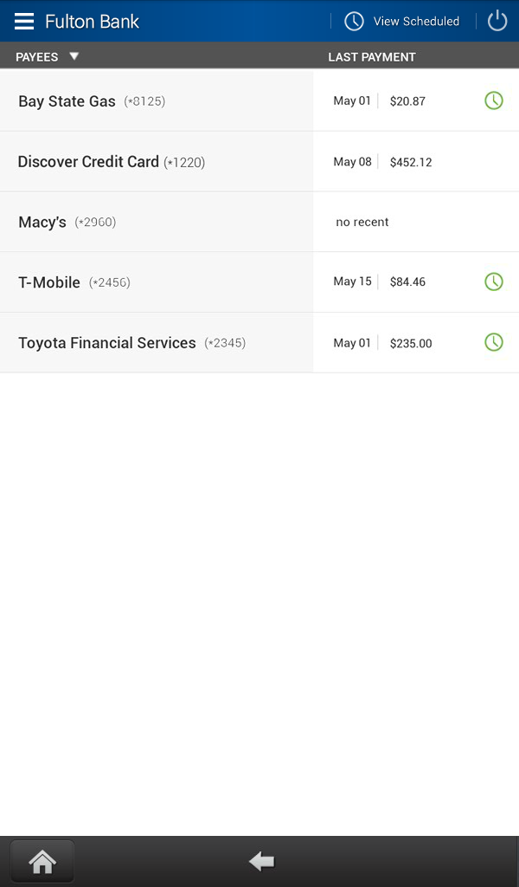519x887 pixels.
Task: Select Toyota Financial Services May 01 payment
Action: (381, 342)
